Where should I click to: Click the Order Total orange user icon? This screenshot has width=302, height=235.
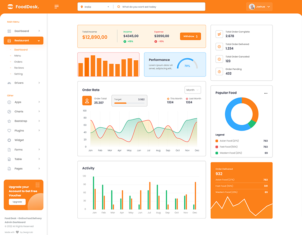click(87, 101)
